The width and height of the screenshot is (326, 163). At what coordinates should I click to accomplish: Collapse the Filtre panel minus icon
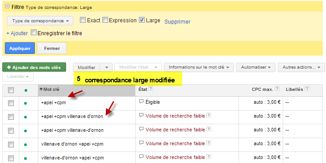coord(7,6)
